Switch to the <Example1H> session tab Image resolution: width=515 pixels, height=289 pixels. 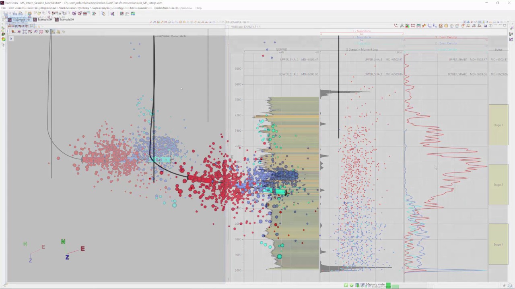tap(20, 20)
